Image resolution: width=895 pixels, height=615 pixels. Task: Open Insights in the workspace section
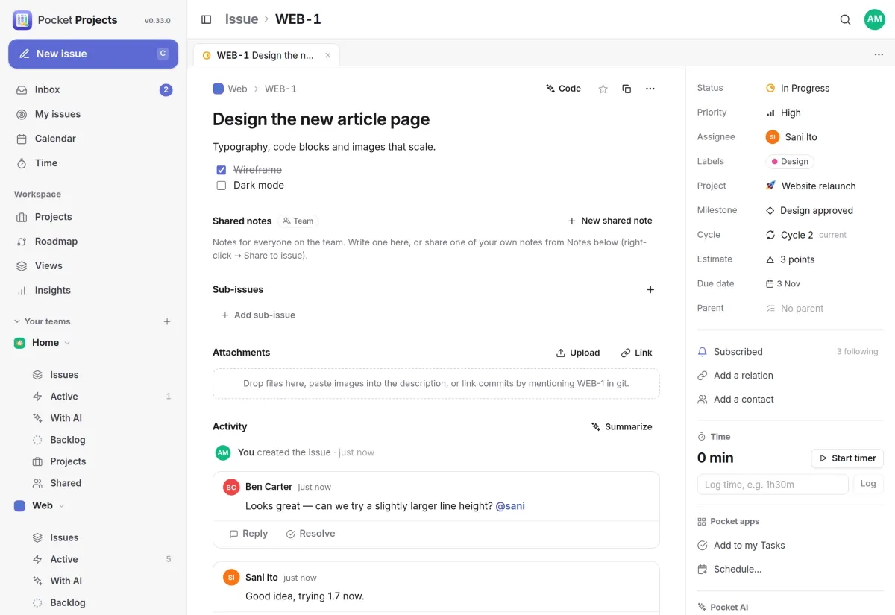point(93,290)
